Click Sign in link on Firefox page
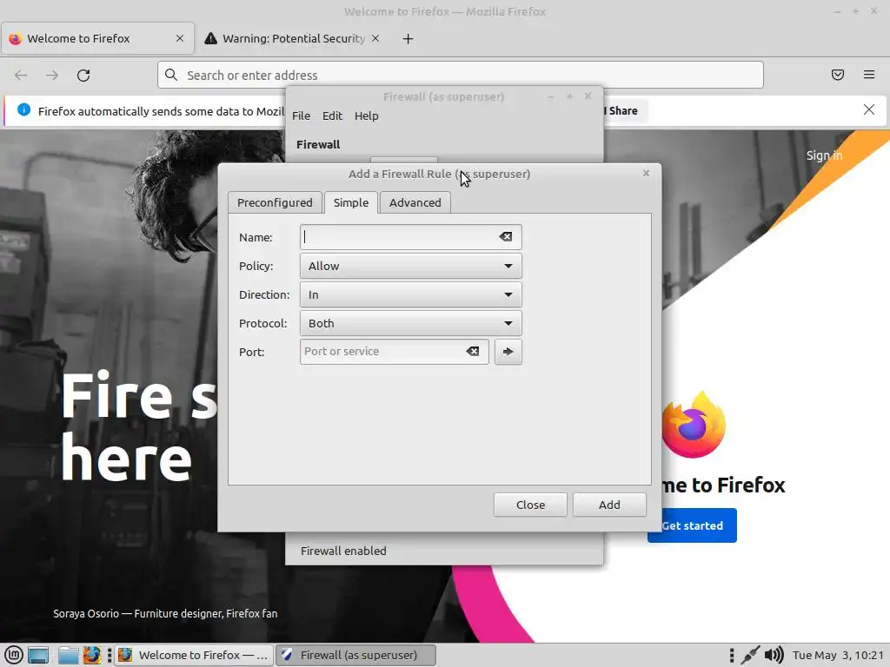Viewport: 890px width, 667px height. pyautogui.click(x=824, y=155)
